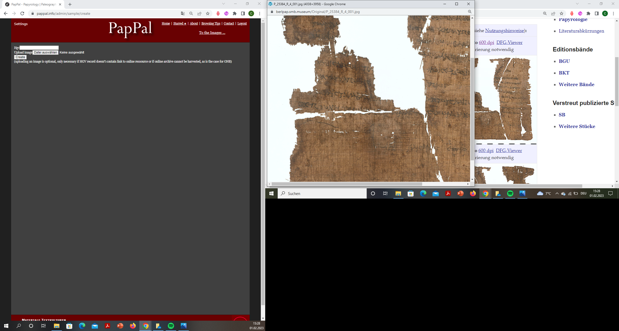Image resolution: width=619 pixels, height=331 pixels.
Task: Click the Create button
Action: pyautogui.click(x=20, y=57)
